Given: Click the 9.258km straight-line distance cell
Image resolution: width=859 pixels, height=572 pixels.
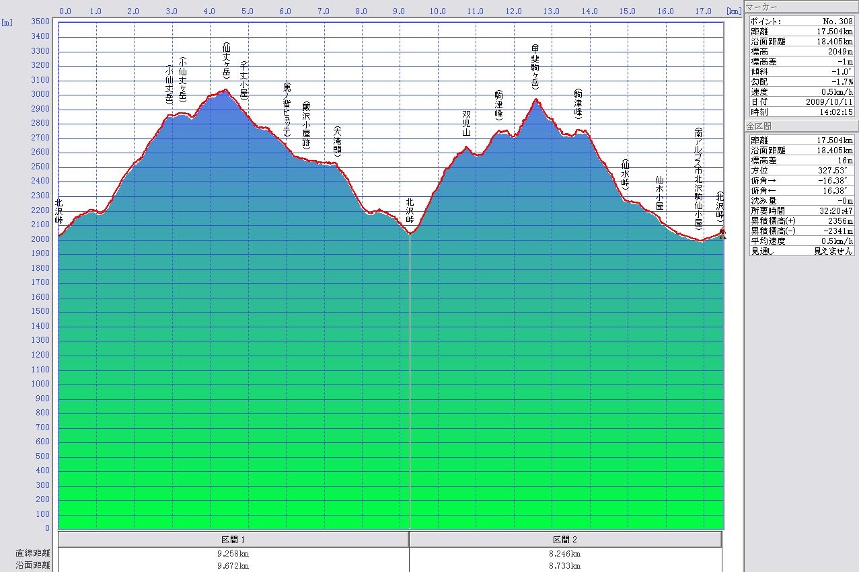Looking at the screenshot, I should tap(233, 554).
